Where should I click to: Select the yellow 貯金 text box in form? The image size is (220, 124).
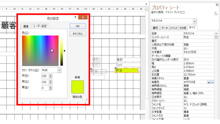pos(127,70)
